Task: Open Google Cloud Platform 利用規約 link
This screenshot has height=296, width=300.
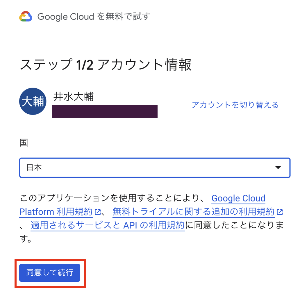Action: pyautogui.click(x=56, y=212)
